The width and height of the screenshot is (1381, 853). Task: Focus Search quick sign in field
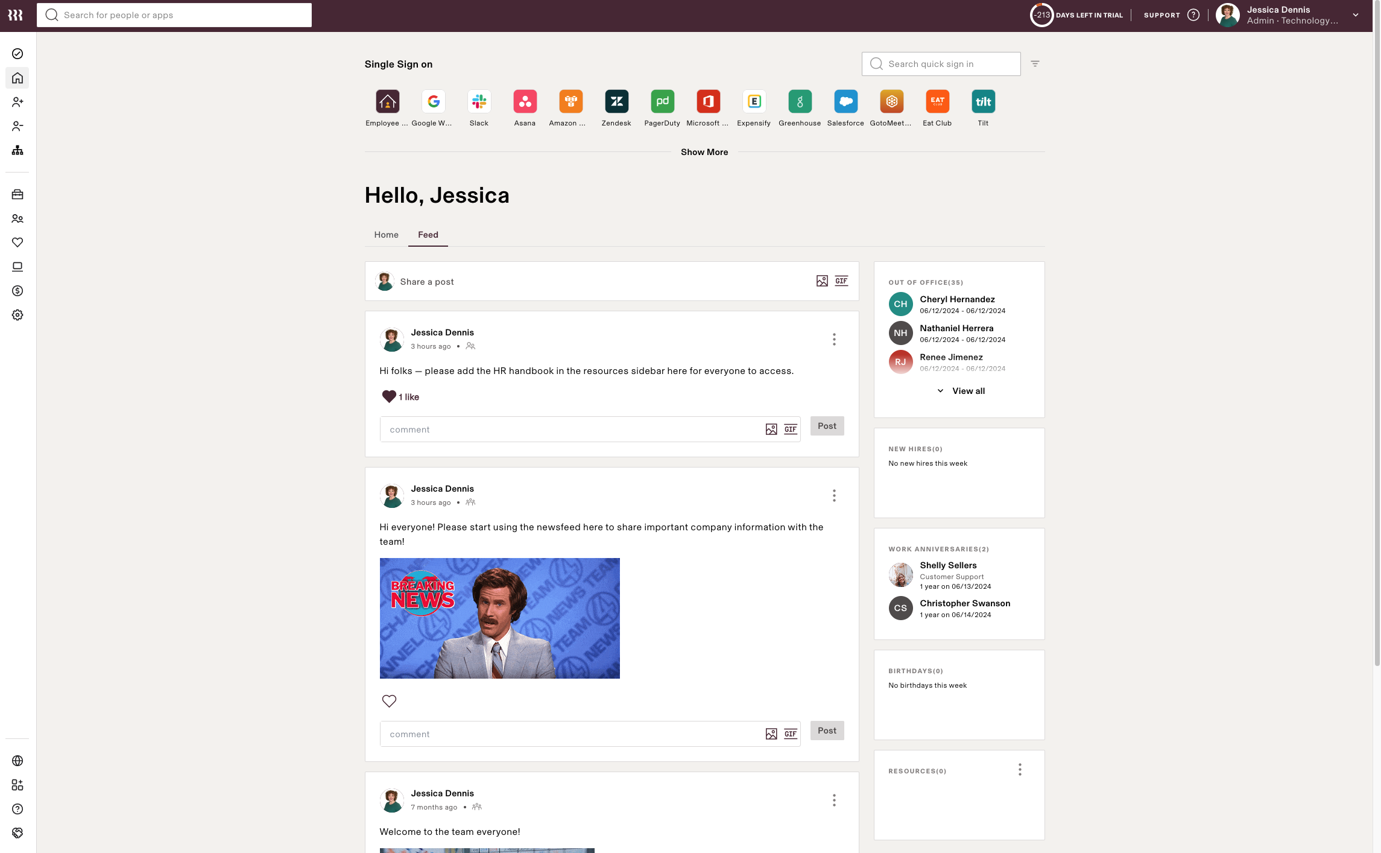941,64
